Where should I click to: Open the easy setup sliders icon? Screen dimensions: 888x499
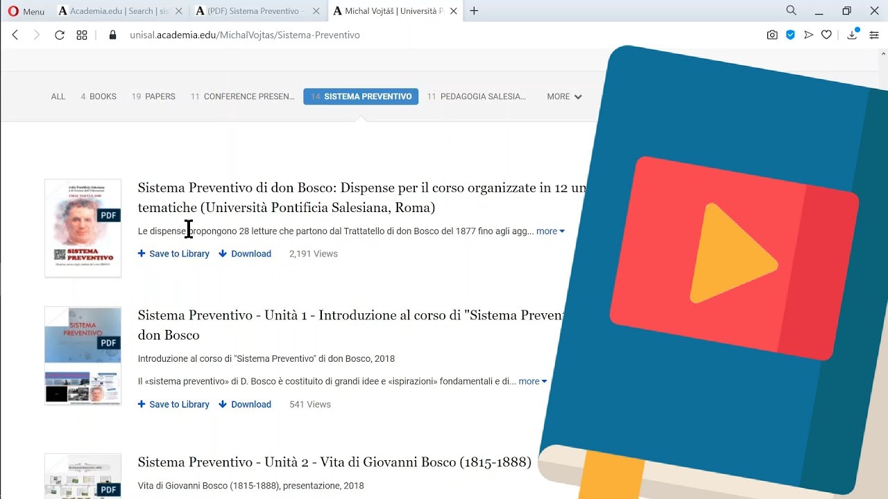click(874, 35)
